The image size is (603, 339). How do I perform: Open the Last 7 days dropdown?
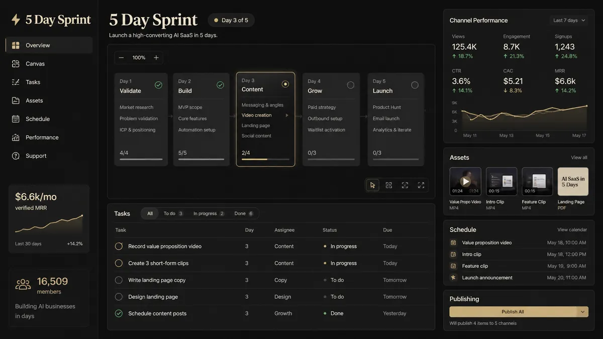coord(569,21)
